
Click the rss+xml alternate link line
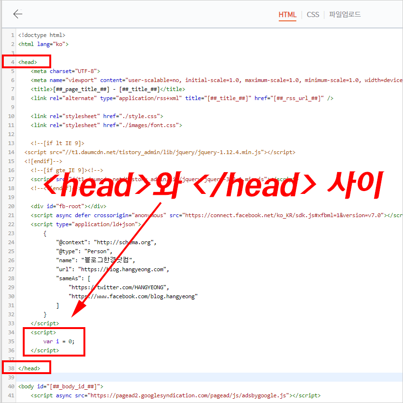[x=182, y=98]
